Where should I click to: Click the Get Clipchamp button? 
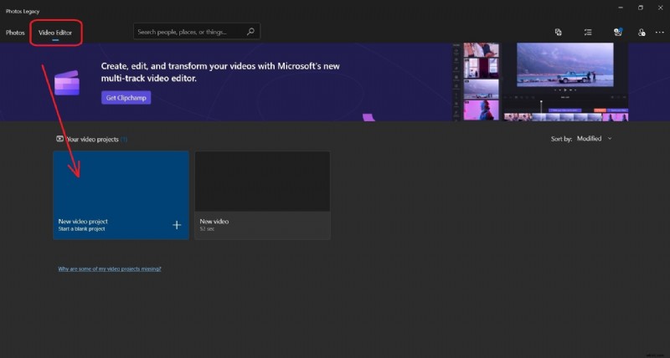tap(126, 98)
